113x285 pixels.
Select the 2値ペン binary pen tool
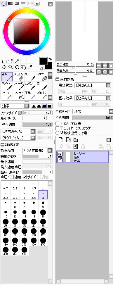pyautogui.click(x=41, y=95)
